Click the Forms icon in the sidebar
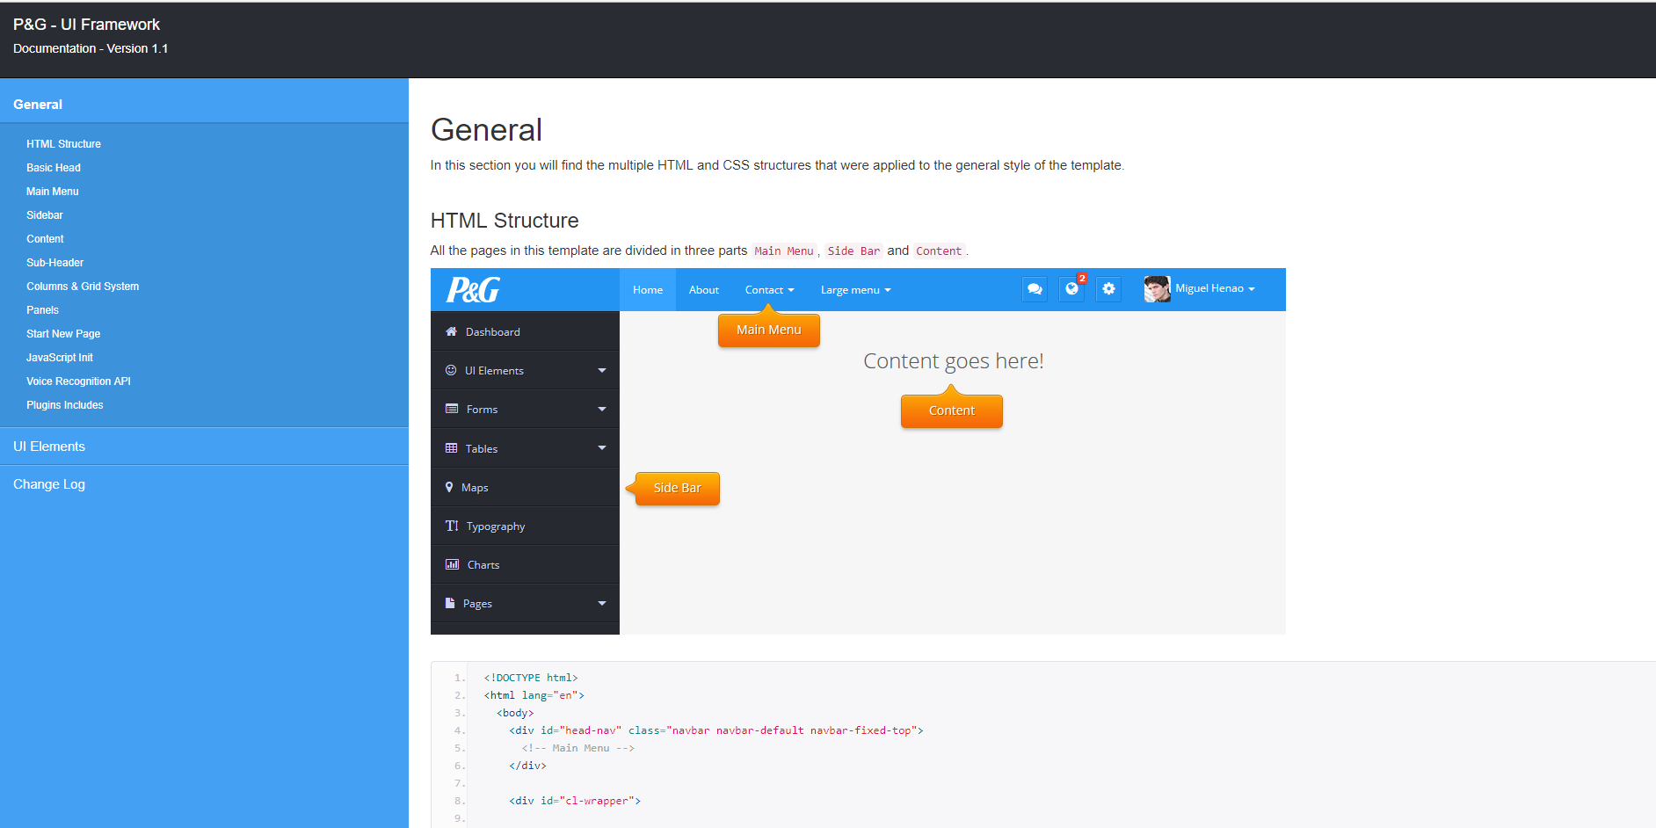Screen dimensions: 1656x828 coord(451,409)
